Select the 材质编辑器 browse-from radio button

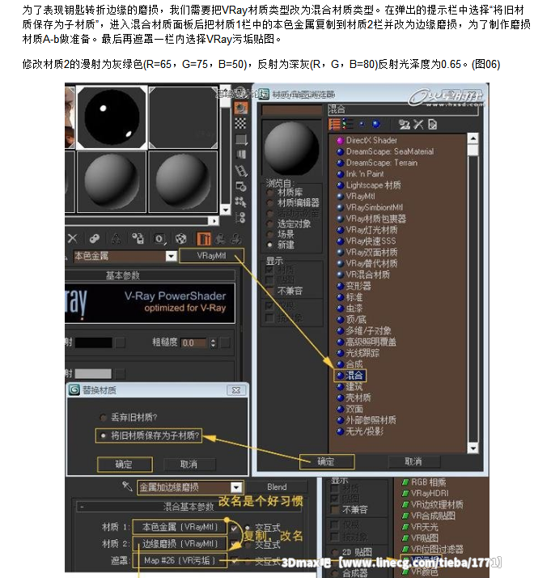point(269,202)
